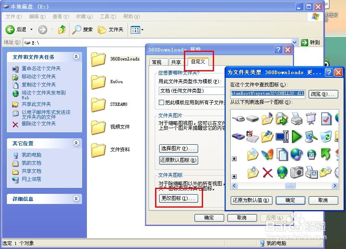Pick the document with red checkmark icon
Screen dimensions: 346x249
pos(326,119)
